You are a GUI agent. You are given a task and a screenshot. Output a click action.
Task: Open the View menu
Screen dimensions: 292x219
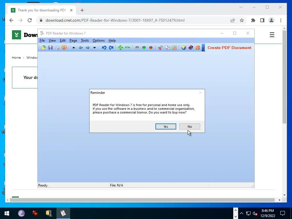point(52,40)
